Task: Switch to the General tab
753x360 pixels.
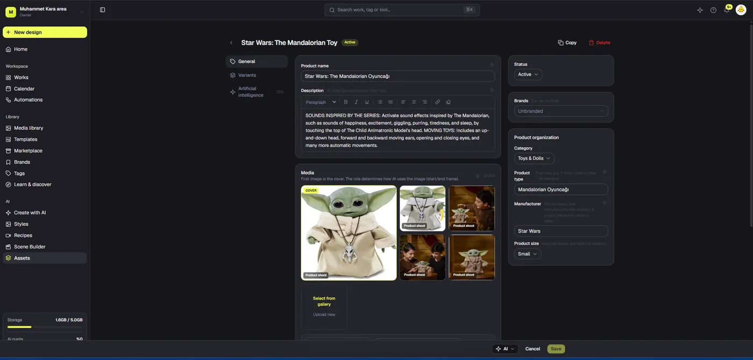Action: 257,61
